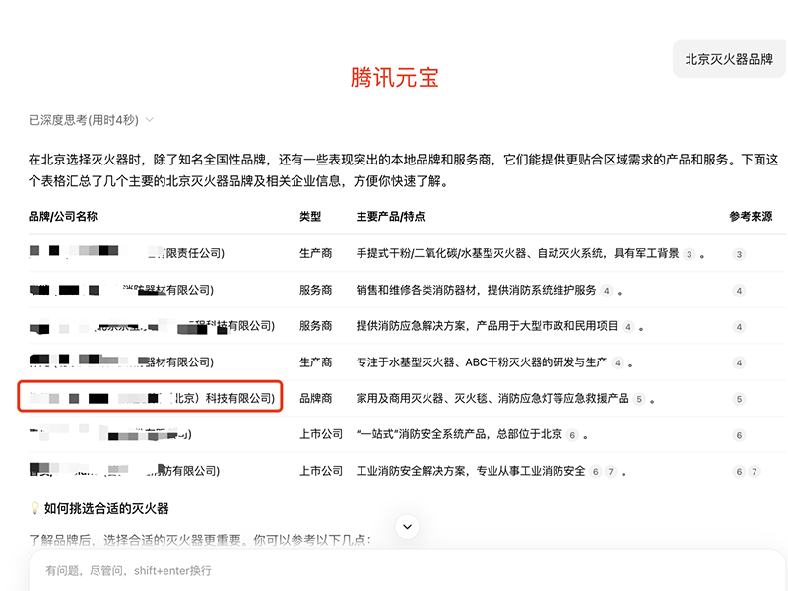Image resolution: width=788 pixels, height=591 pixels.
Task: Expand the 已深度思考 chevron arrow
Action: click(150, 120)
